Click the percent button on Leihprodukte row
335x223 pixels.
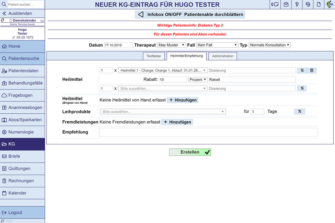coord(299,111)
